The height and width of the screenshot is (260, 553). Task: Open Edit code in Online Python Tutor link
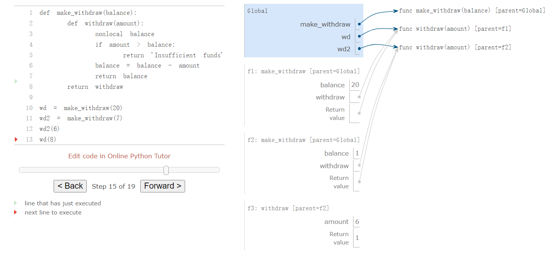tap(119, 156)
